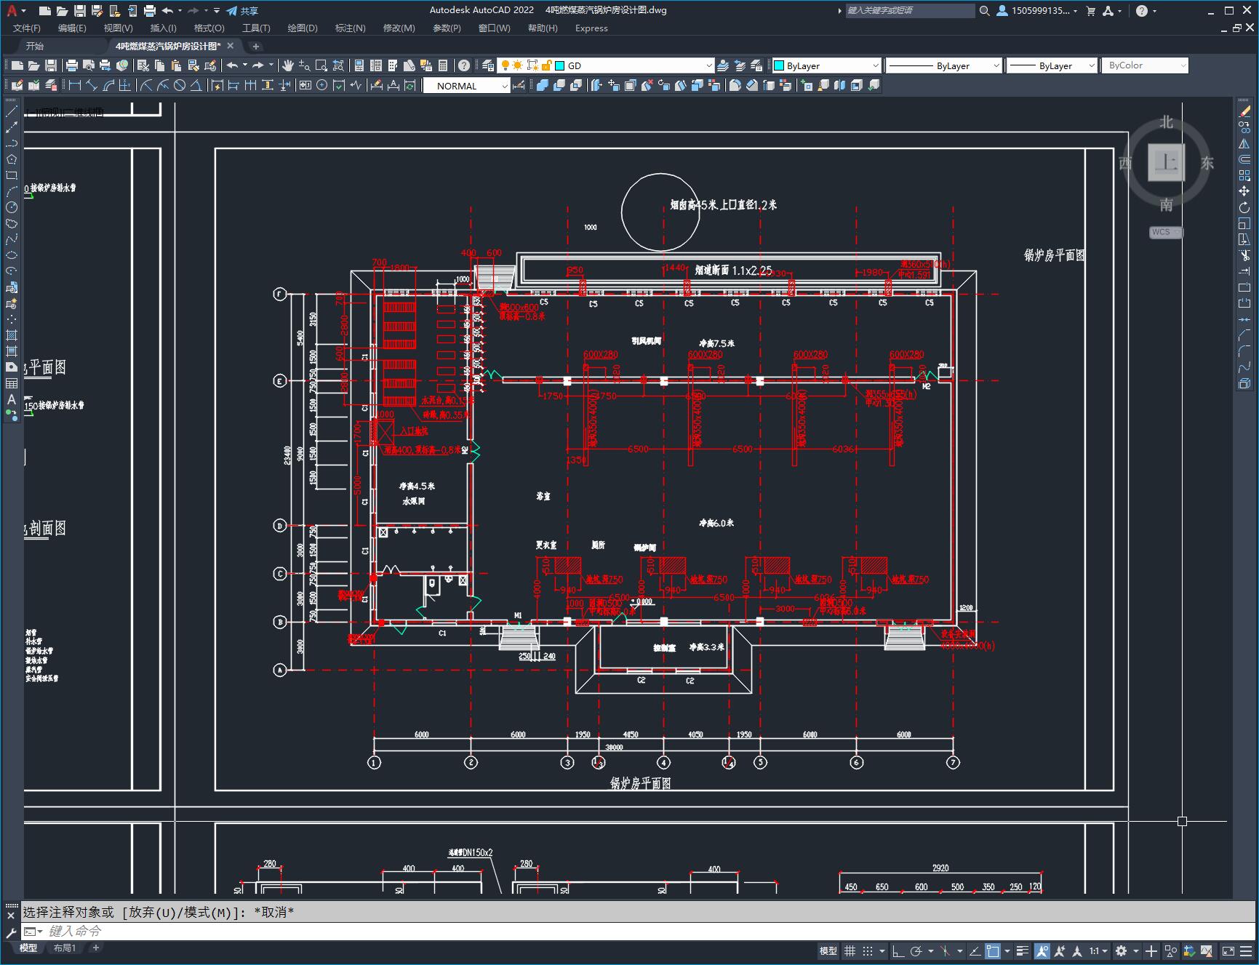Click the 1505999135 account sign-in button
Viewport: 1259px width, 965px height.
tap(1037, 11)
